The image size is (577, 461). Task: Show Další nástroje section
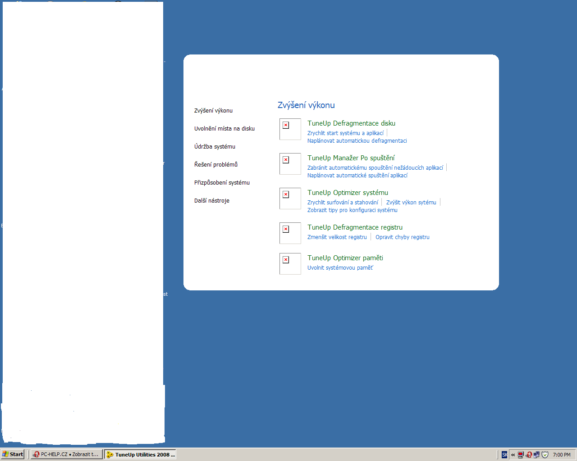(212, 200)
